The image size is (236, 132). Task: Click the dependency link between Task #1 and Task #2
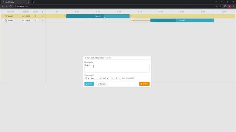pos(140,20)
